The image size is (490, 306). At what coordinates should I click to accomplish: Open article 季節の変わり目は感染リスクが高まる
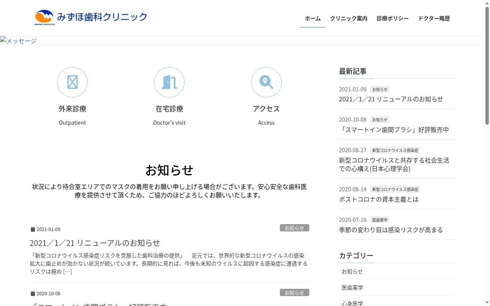(x=391, y=230)
